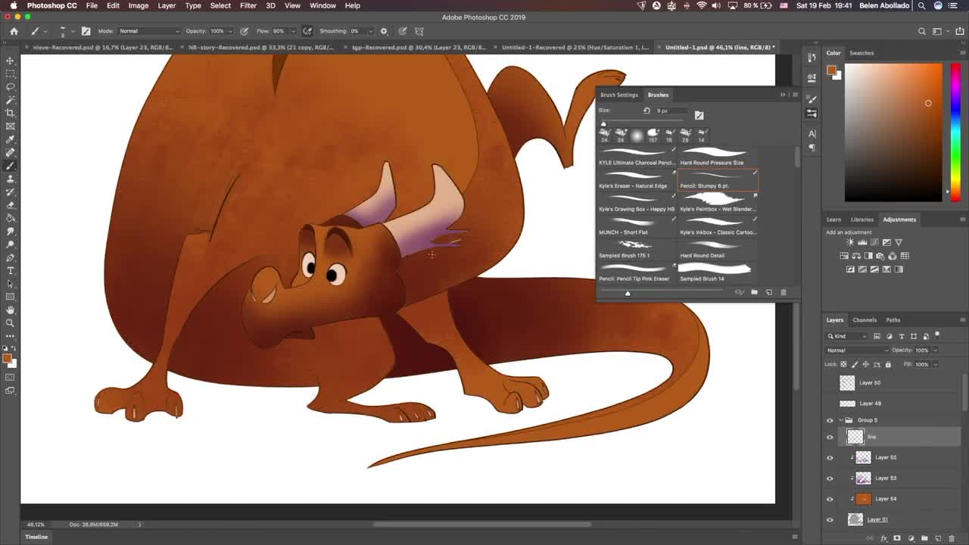Open the layer Kind filter dropdown
The image size is (969, 545).
point(847,336)
